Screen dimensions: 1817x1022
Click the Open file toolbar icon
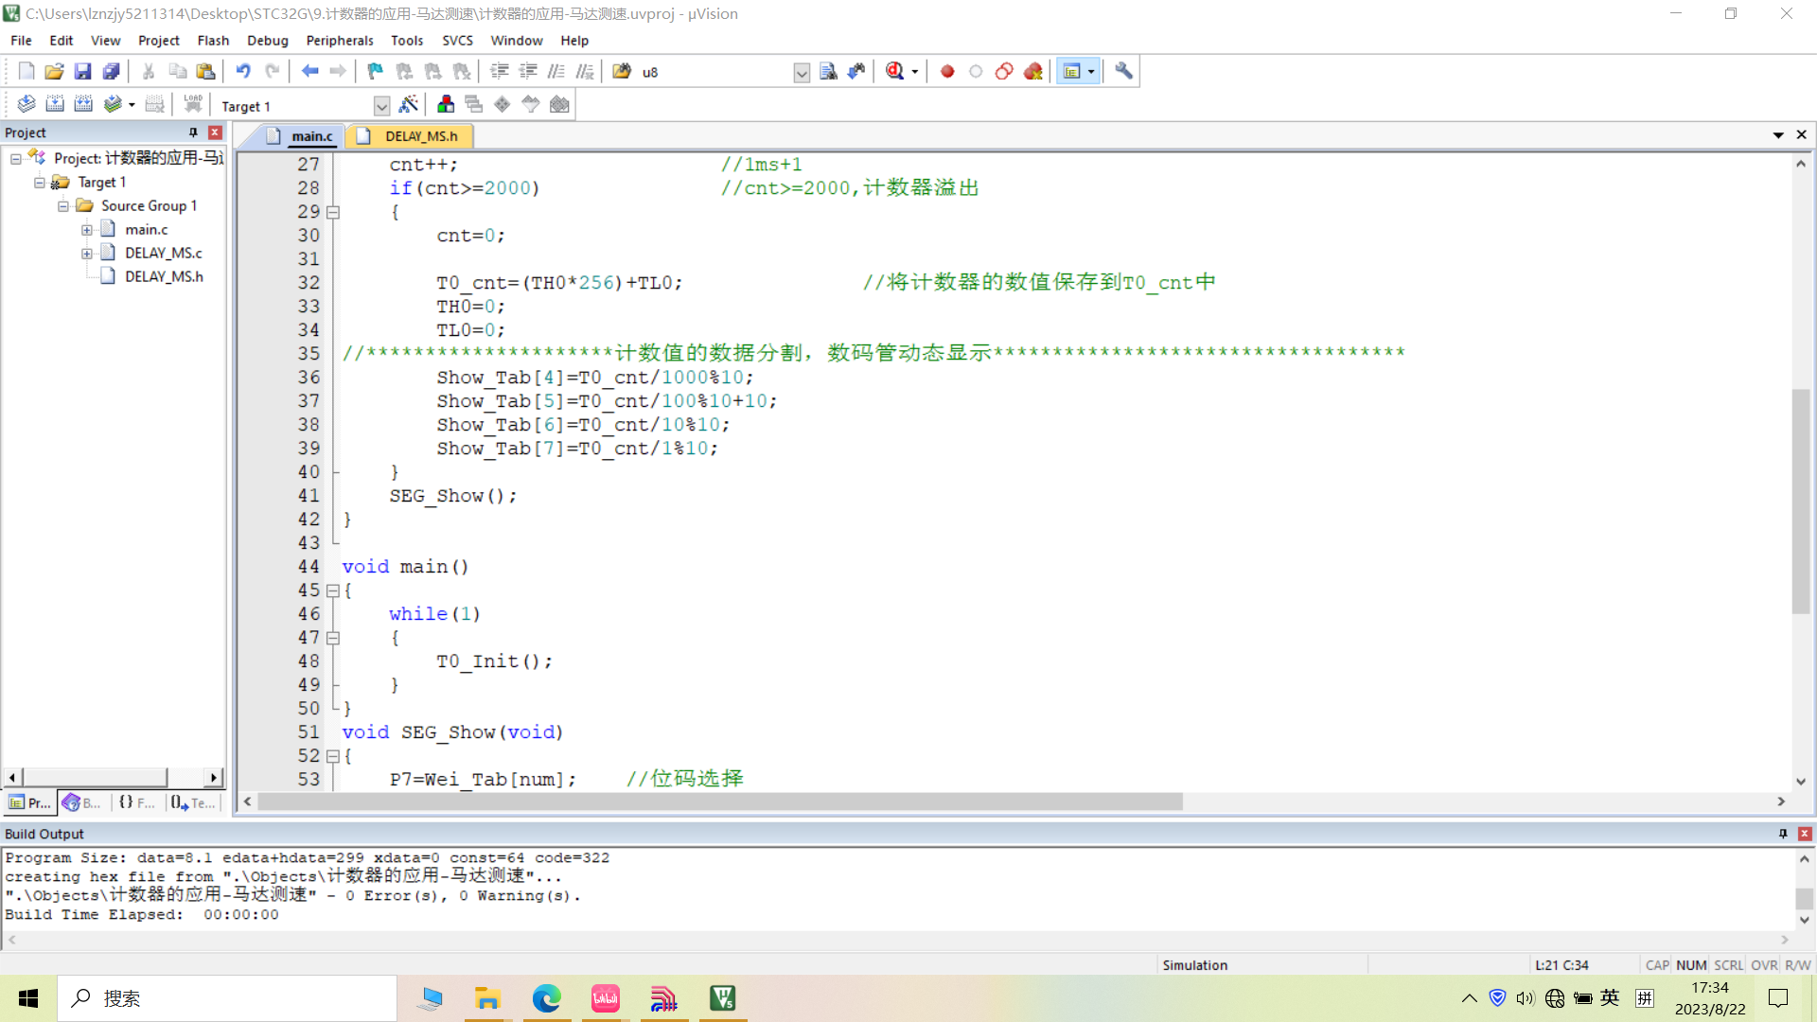click(x=55, y=71)
